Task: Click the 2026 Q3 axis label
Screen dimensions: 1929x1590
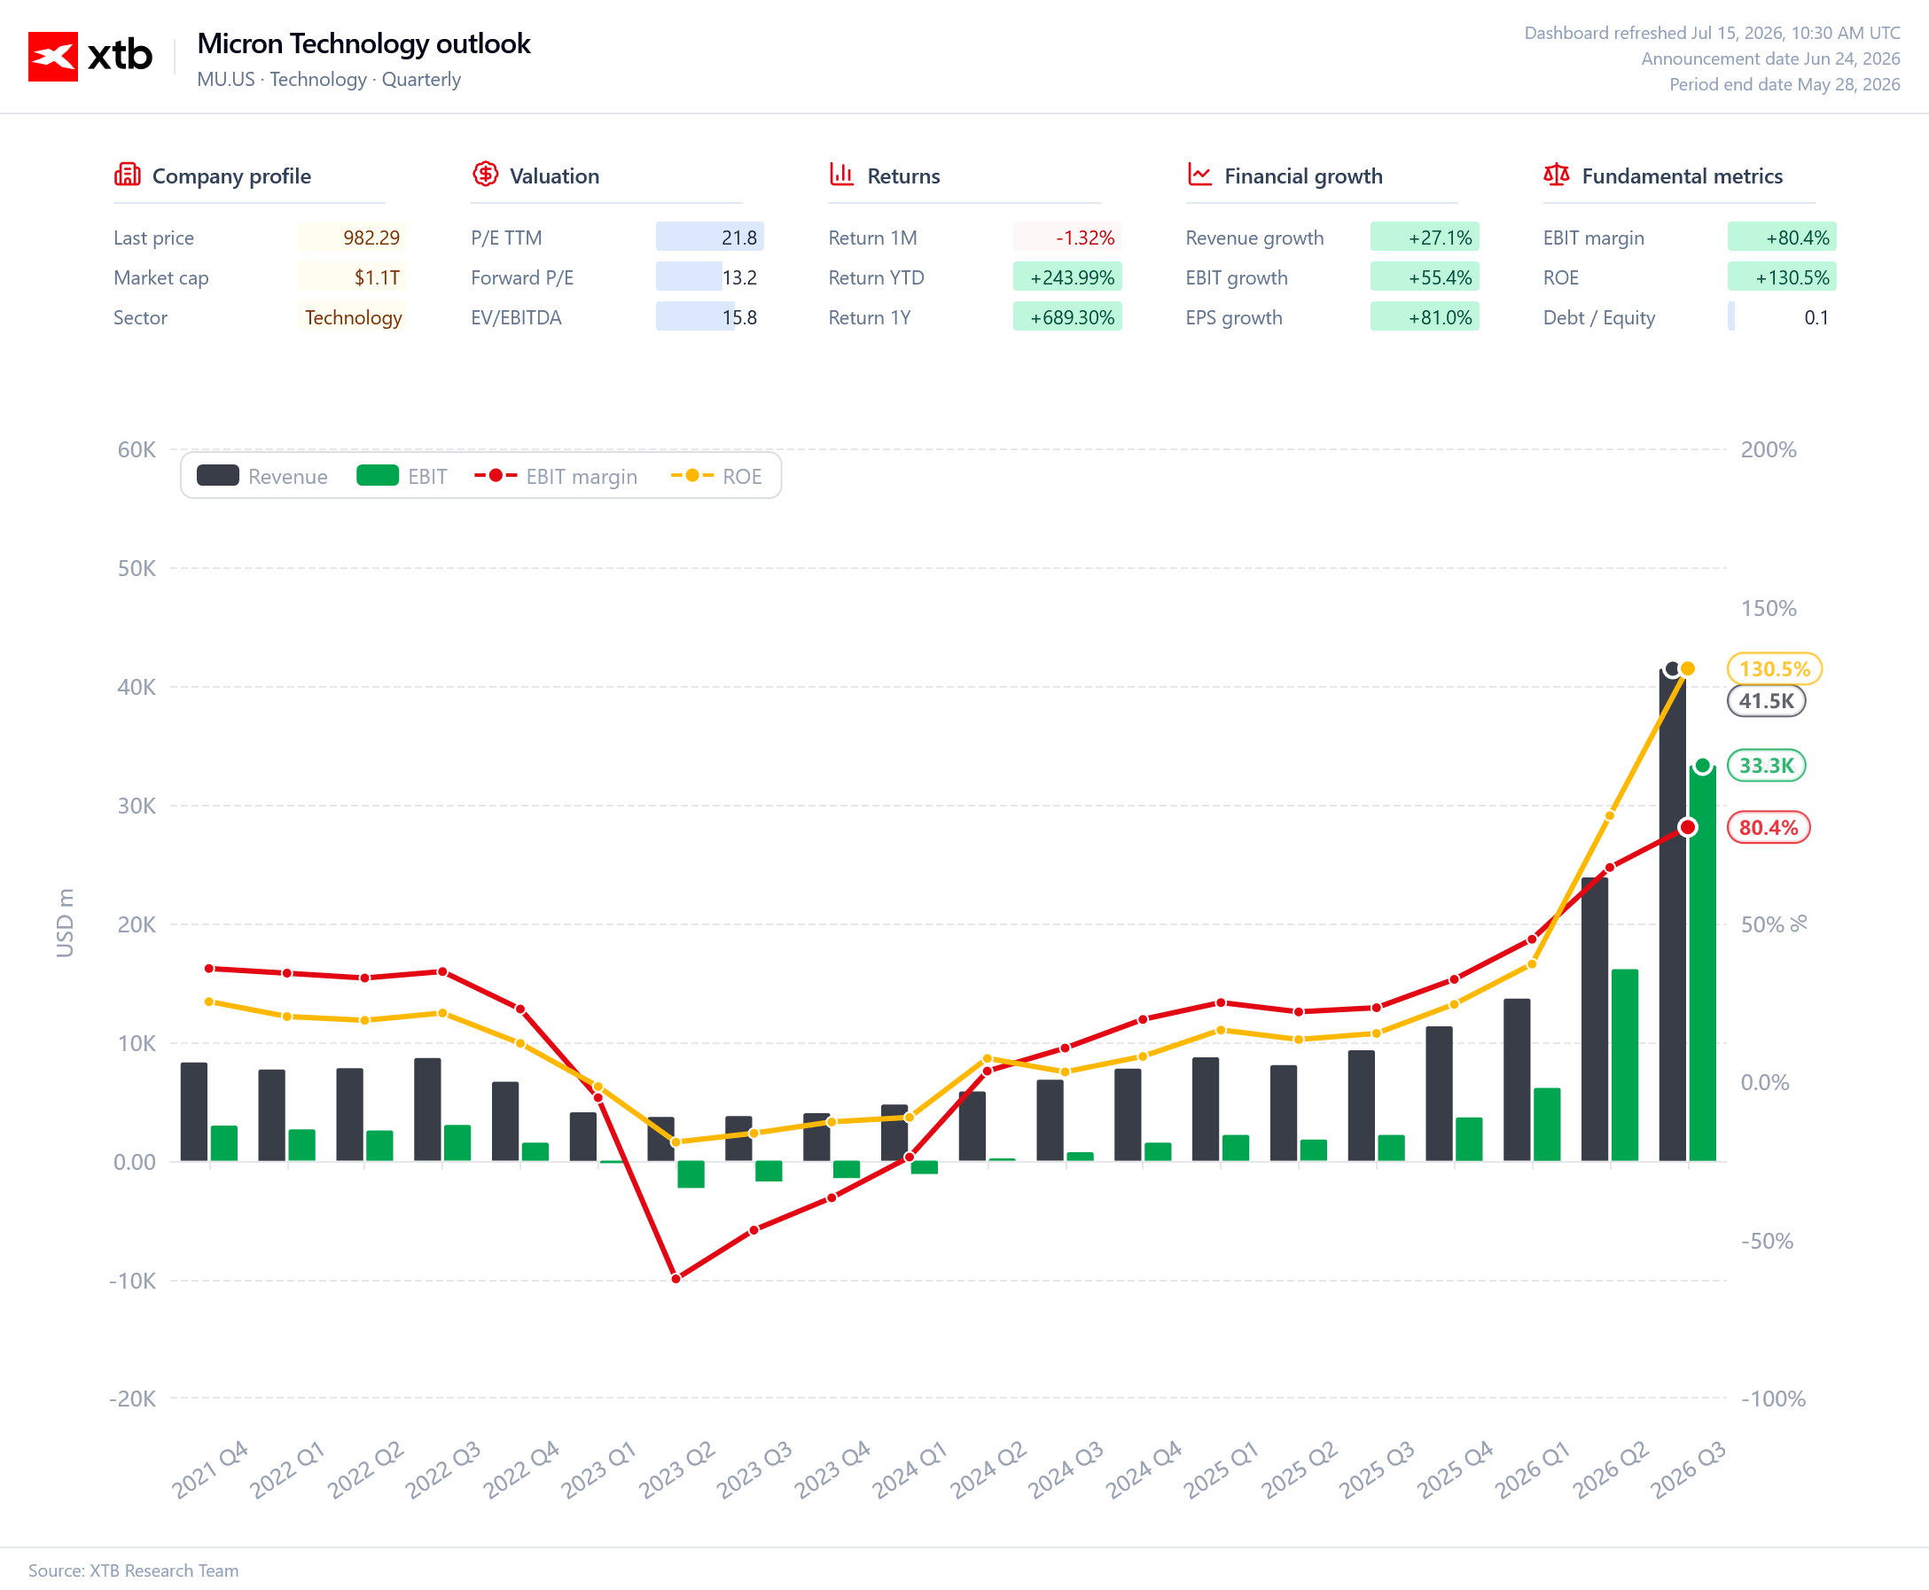Action: (x=1688, y=1469)
